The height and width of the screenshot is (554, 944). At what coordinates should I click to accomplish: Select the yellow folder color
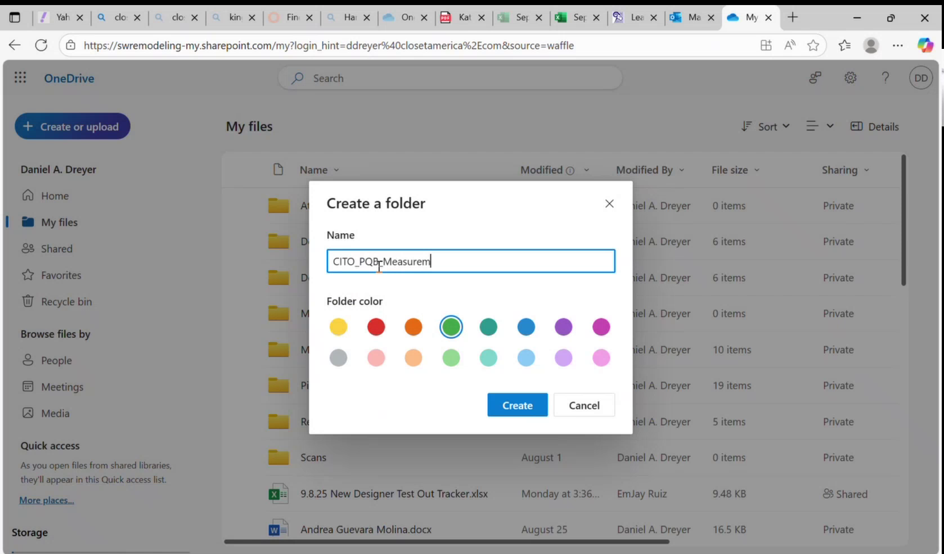click(x=338, y=326)
